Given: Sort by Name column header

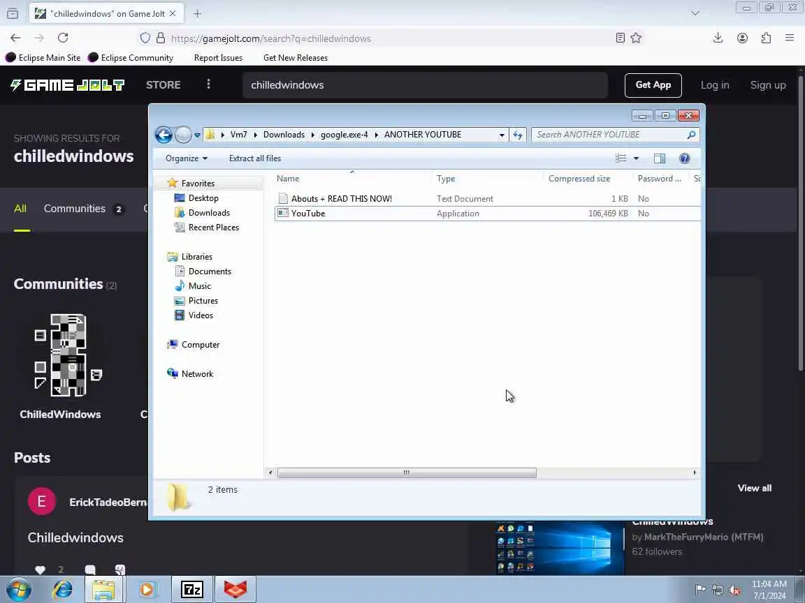Looking at the screenshot, I should (287, 179).
